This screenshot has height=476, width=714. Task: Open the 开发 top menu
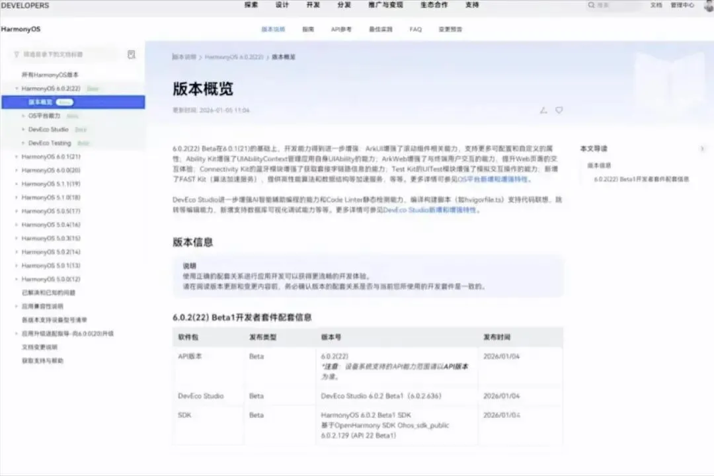[313, 5]
